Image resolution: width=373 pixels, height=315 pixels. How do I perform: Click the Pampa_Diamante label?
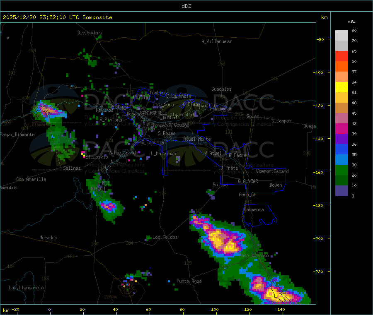17,135
